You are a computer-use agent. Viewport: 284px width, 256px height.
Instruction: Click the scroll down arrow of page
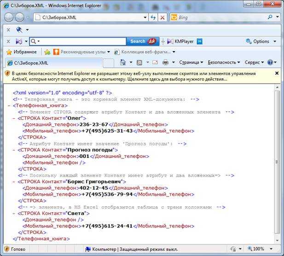pyautogui.click(x=277, y=240)
